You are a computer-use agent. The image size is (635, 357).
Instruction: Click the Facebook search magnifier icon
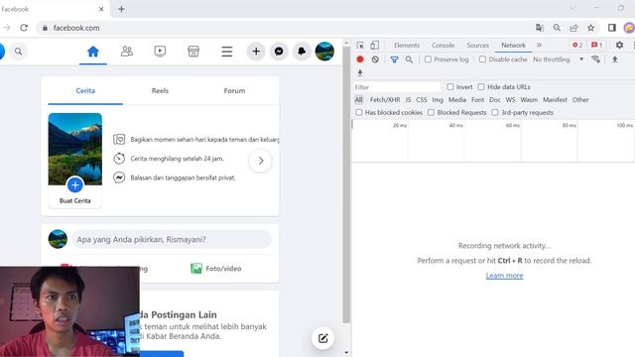(x=19, y=52)
